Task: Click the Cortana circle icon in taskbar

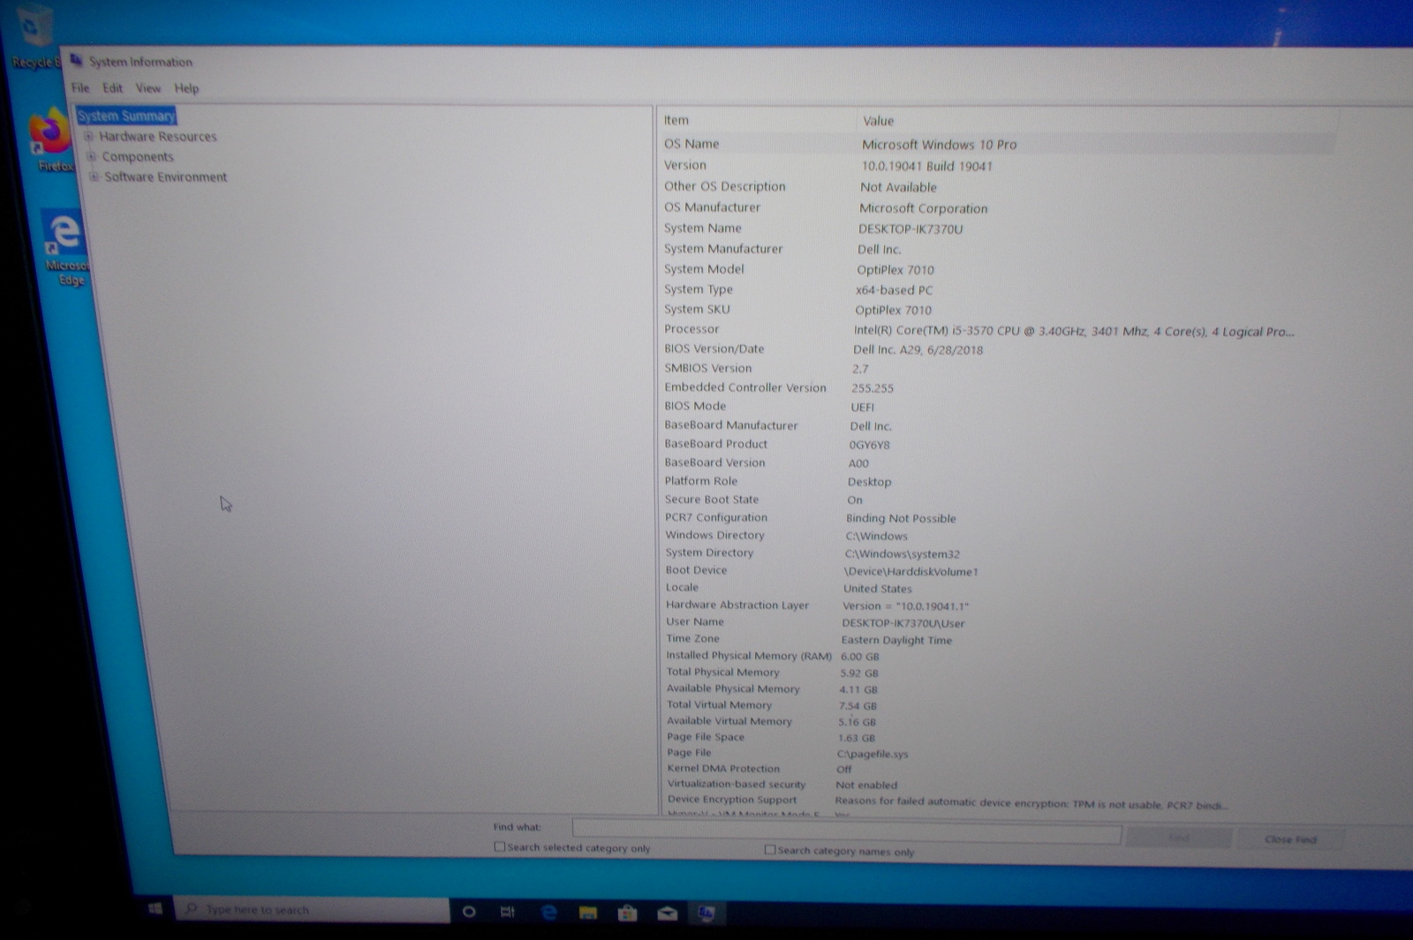Action: 469,912
